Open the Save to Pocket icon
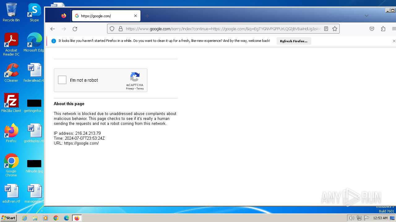396x222 pixels. tap(372, 29)
